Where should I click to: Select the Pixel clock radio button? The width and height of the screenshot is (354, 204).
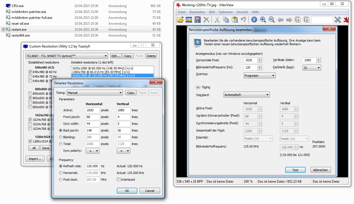coord(61,180)
